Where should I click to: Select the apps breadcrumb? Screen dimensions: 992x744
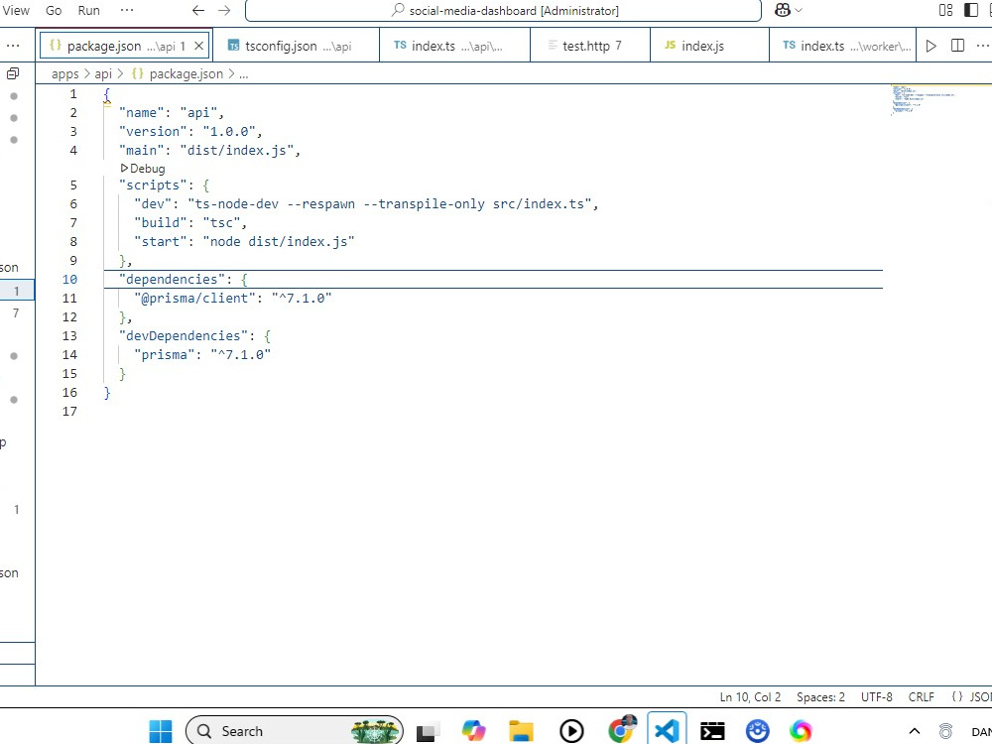click(x=65, y=74)
